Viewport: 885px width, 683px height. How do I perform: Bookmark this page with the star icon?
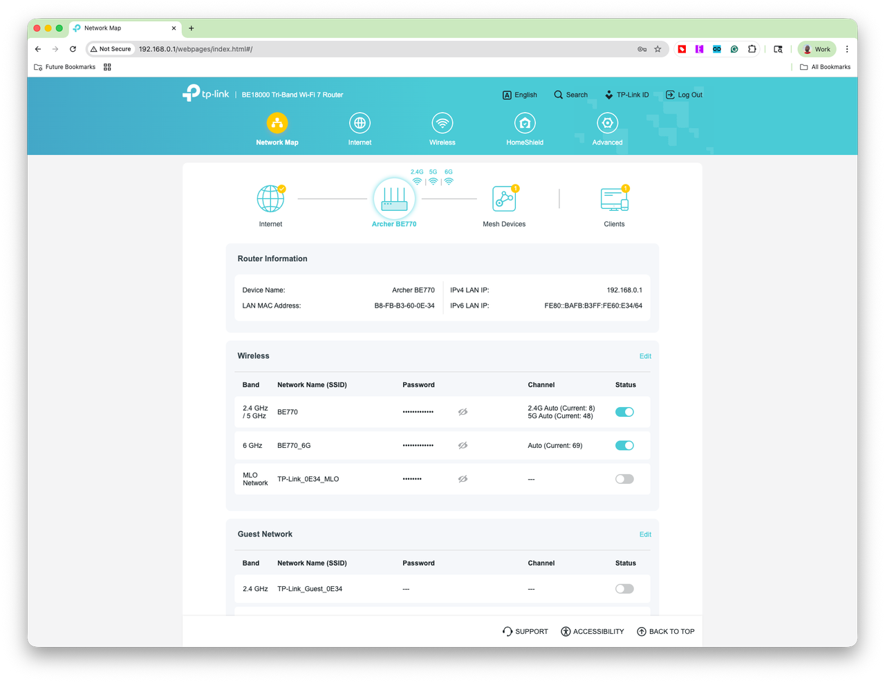click(x=658, y=49)
